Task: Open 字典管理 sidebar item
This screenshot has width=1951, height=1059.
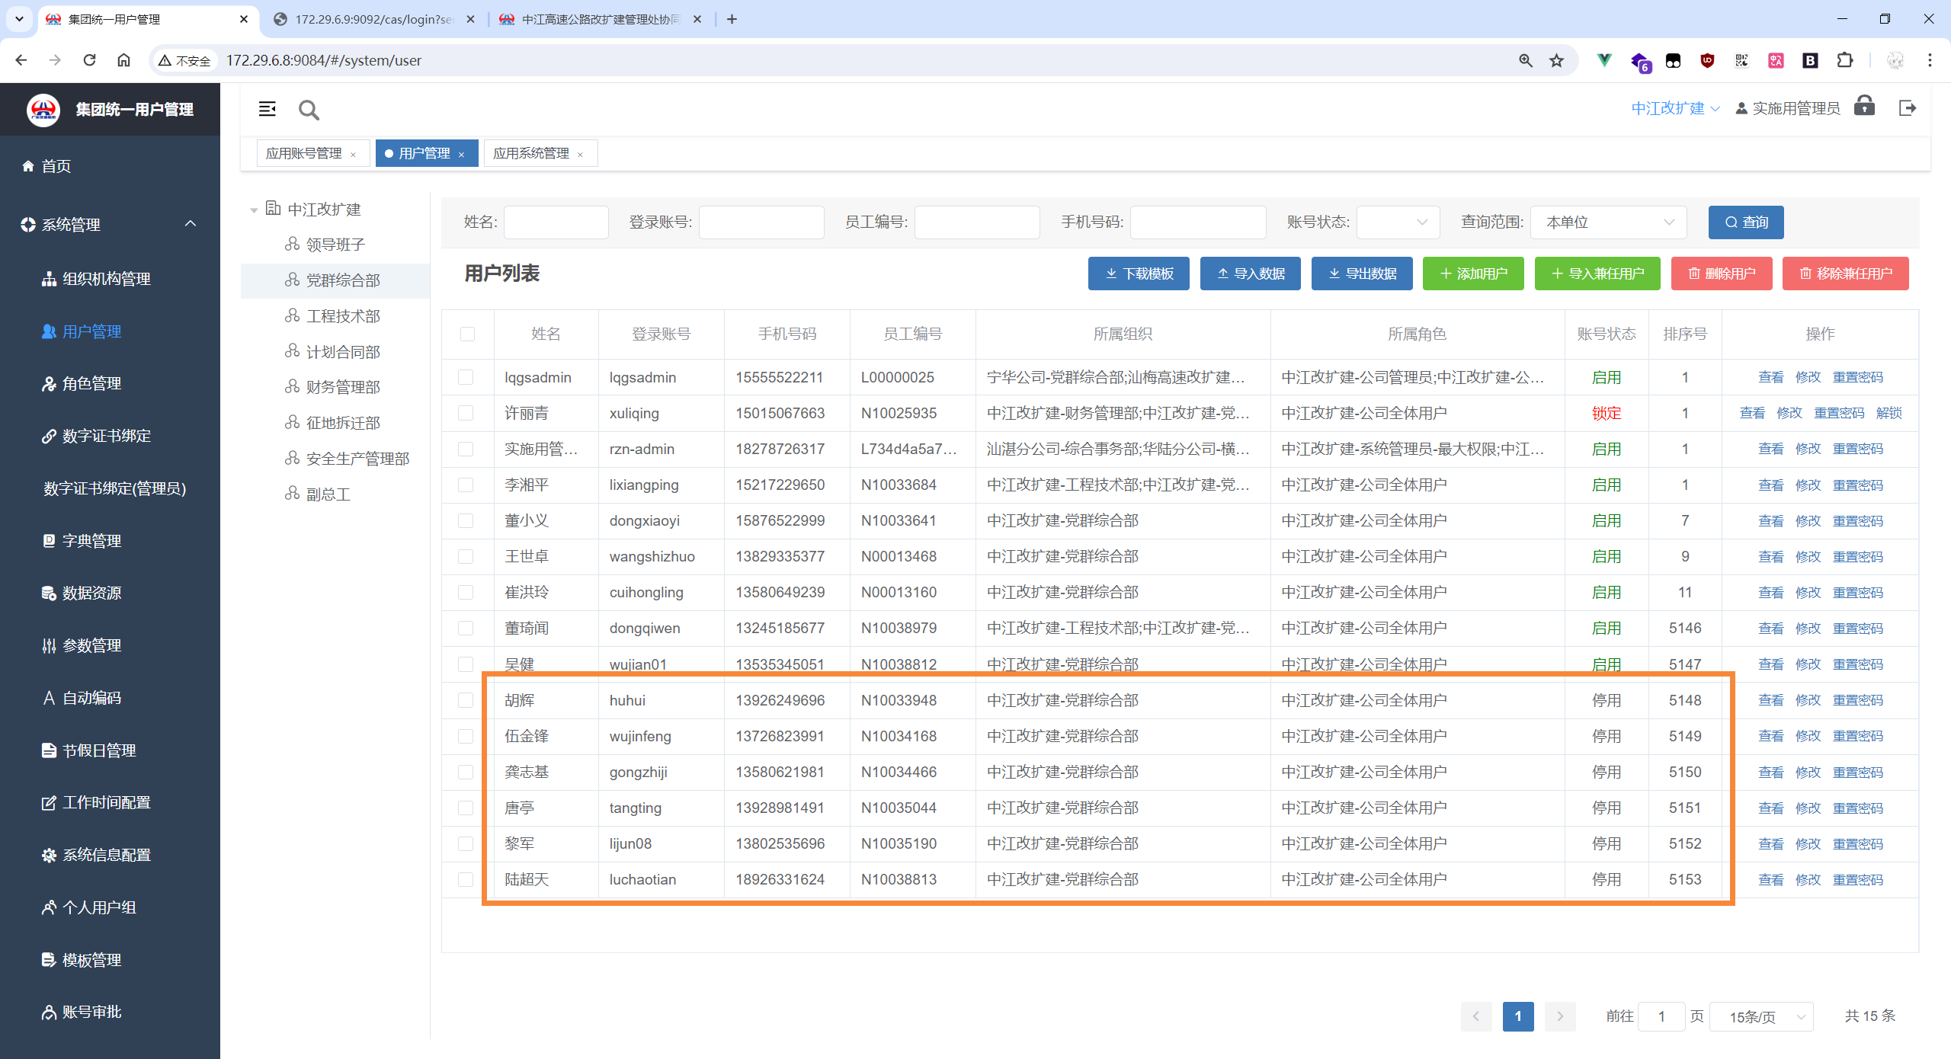Action: 91,540
